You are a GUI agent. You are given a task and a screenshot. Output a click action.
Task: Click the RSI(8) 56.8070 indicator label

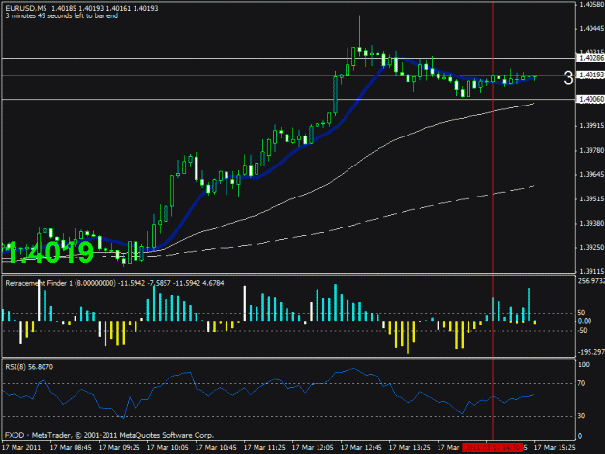coord(29,367)
